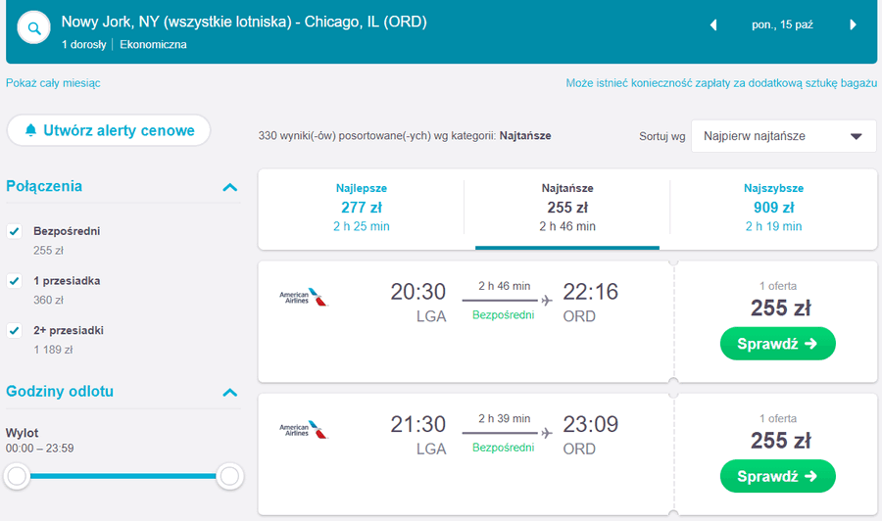Collapse the Połączenia filter section
The image size is (882, 521).
tap(230, 186)
